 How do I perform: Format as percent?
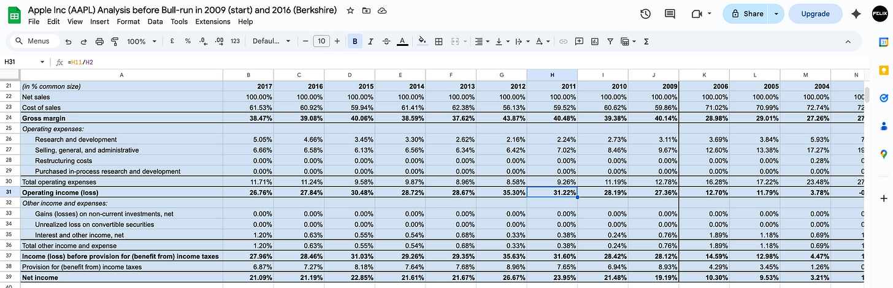[188, 41]
